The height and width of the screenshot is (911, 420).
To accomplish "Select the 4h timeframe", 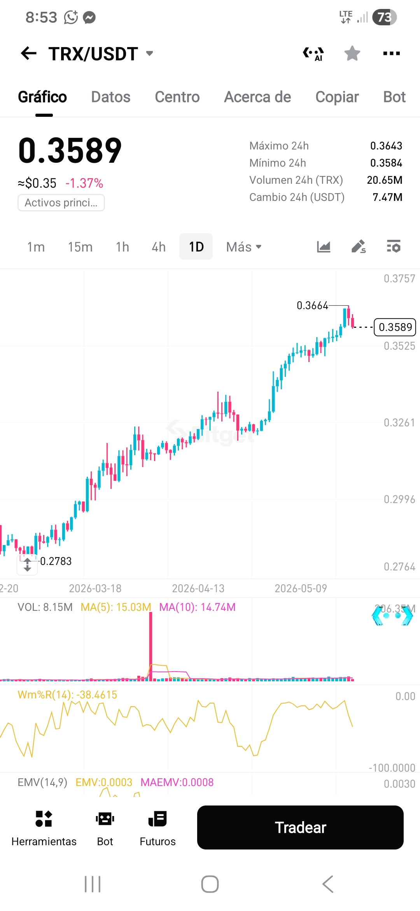I will click(x=159, y=247).
